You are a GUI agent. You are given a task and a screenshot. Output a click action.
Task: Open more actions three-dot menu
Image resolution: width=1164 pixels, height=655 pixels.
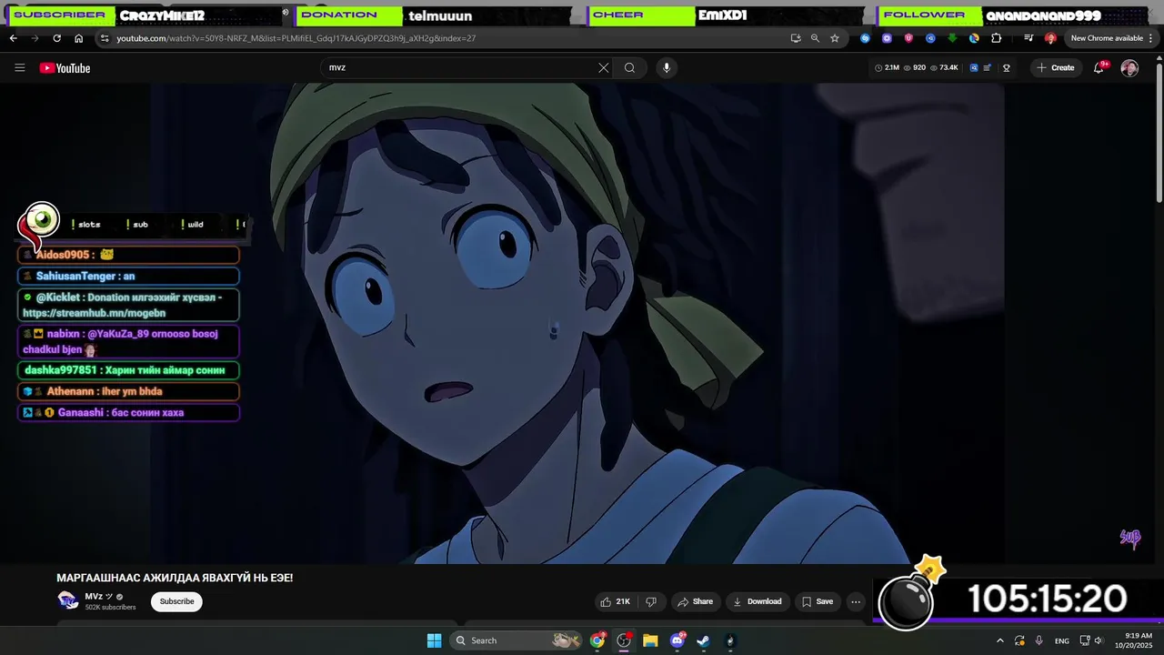click(856, 601)
